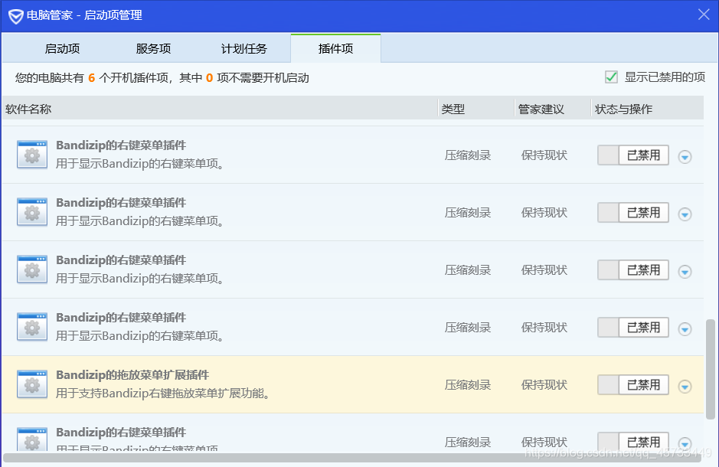Close the 启动项管理 window
This screenshot has height=467, width=719.
click(x=704, y=15)
